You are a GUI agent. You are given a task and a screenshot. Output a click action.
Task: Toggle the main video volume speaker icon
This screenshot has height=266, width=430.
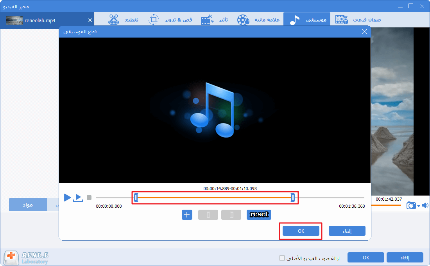(x=425, y=205)
